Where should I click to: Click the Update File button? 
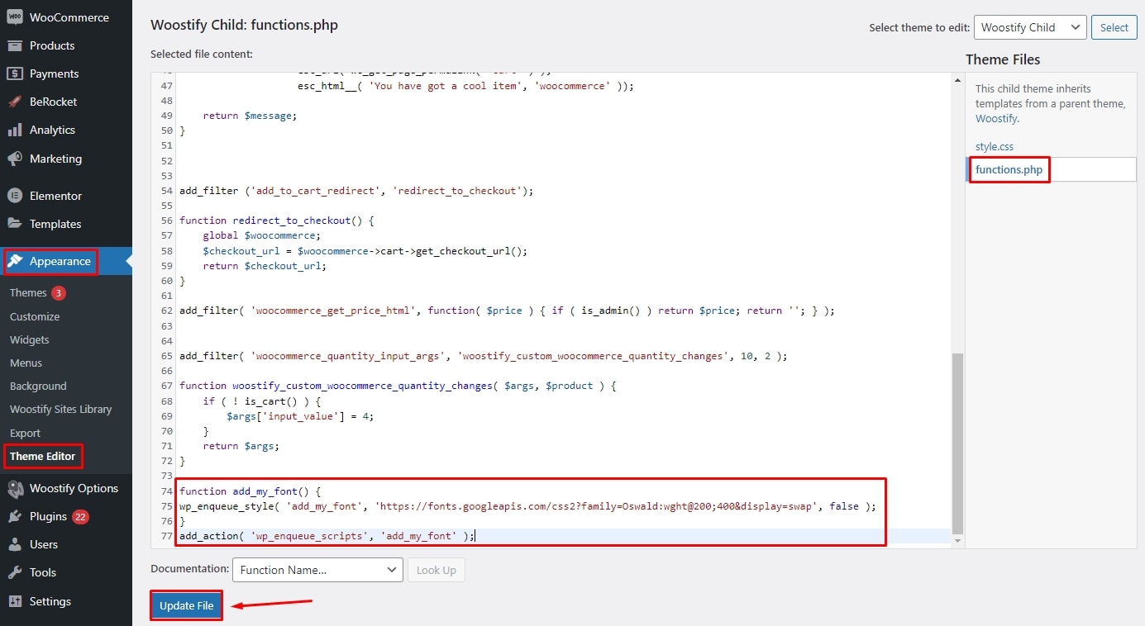point(187,605)
